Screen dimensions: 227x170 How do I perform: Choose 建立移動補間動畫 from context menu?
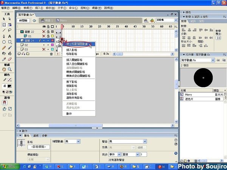coord(79,44)
